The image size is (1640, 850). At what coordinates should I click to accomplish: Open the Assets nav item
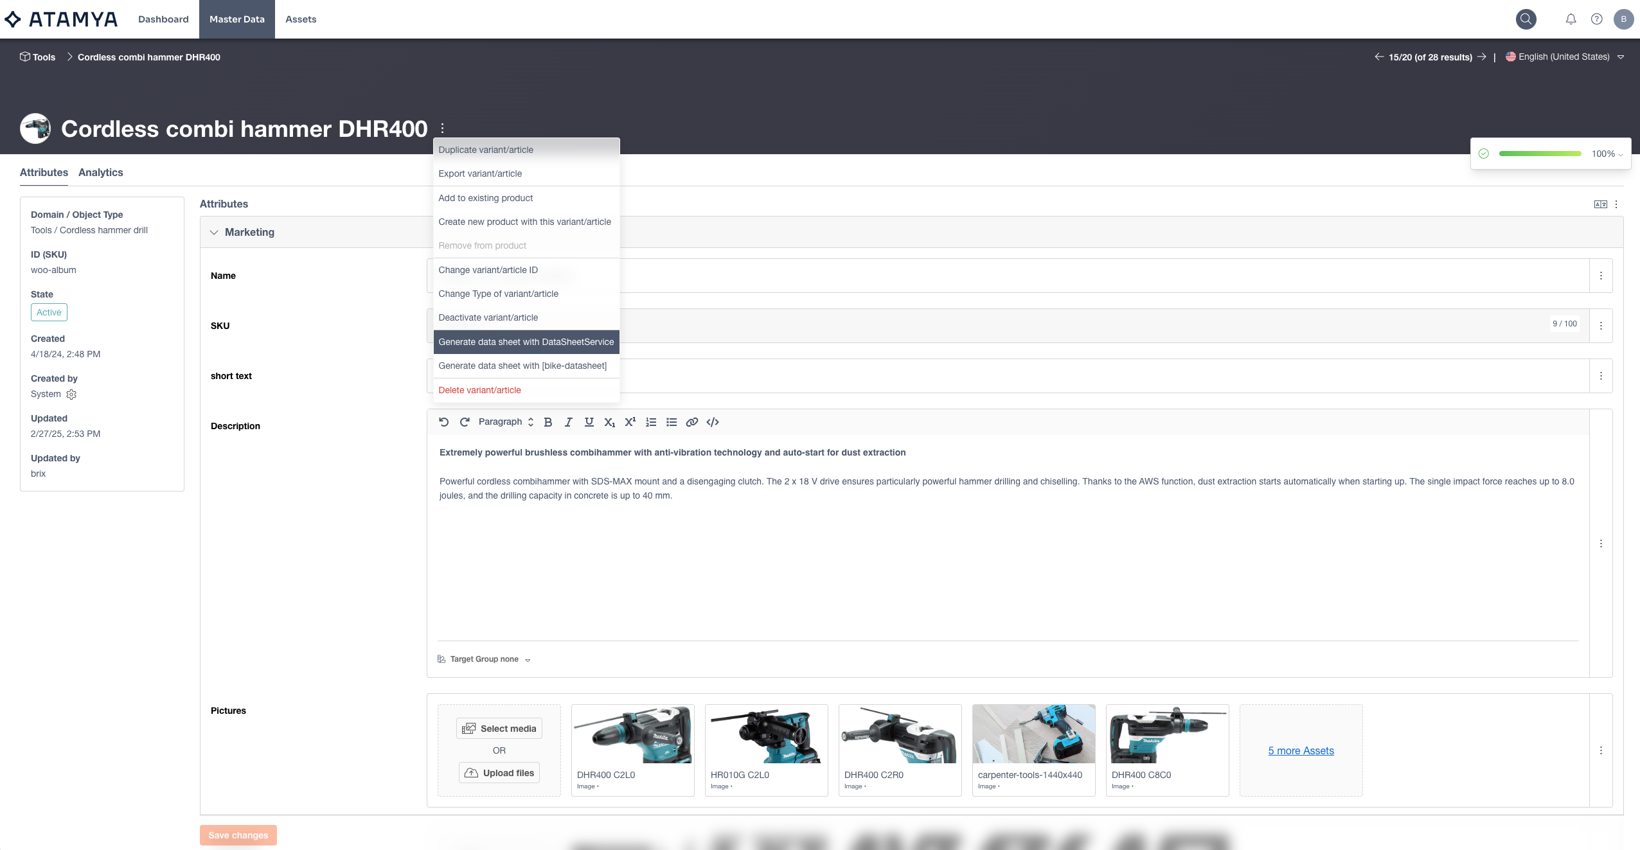301,19
